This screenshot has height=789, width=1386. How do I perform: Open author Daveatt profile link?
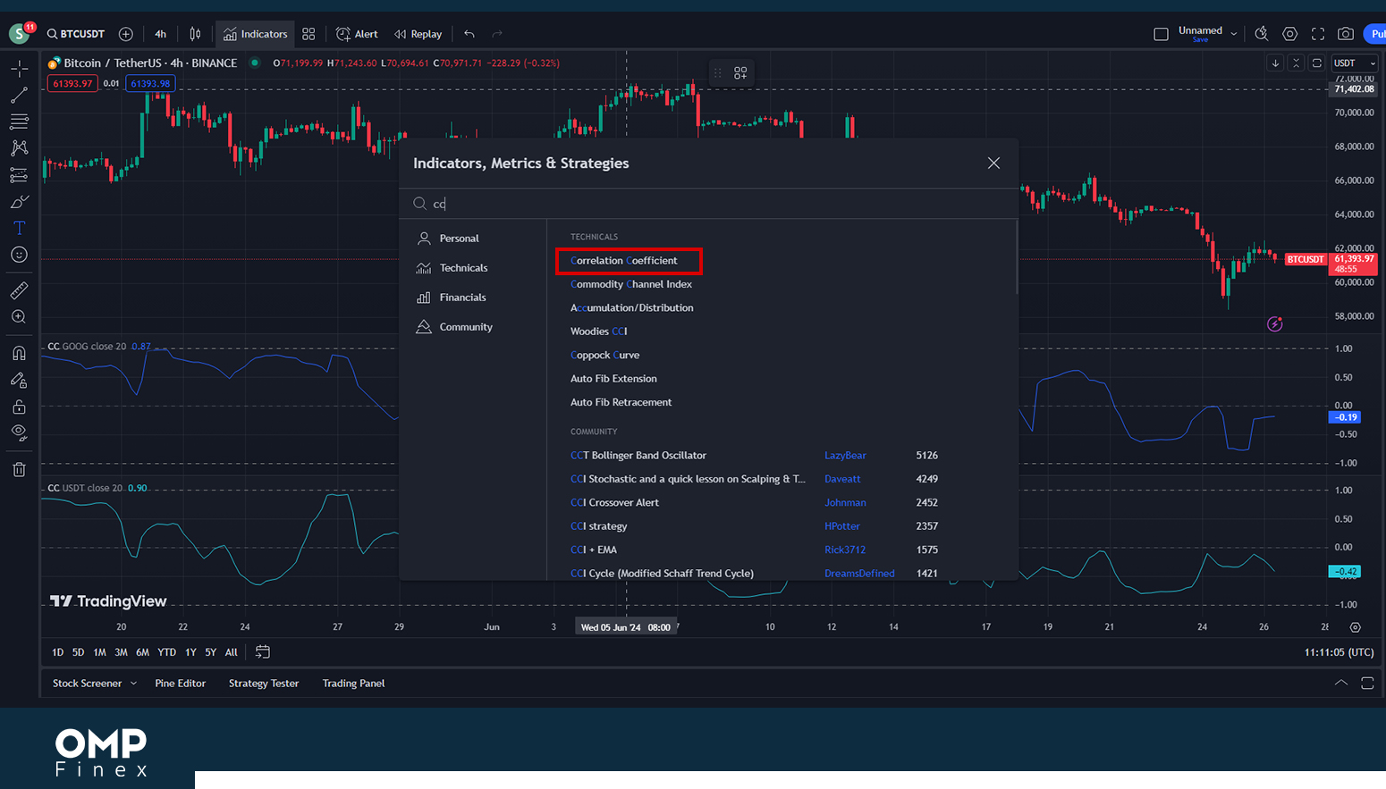(x=842, y=479)
